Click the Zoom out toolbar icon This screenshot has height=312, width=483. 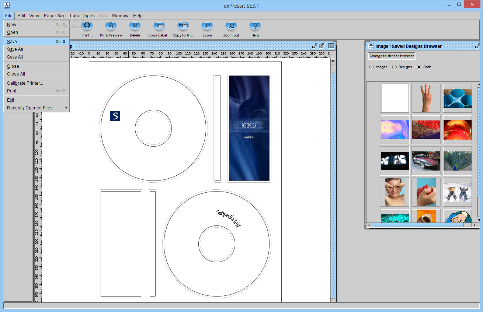[231, 26]
